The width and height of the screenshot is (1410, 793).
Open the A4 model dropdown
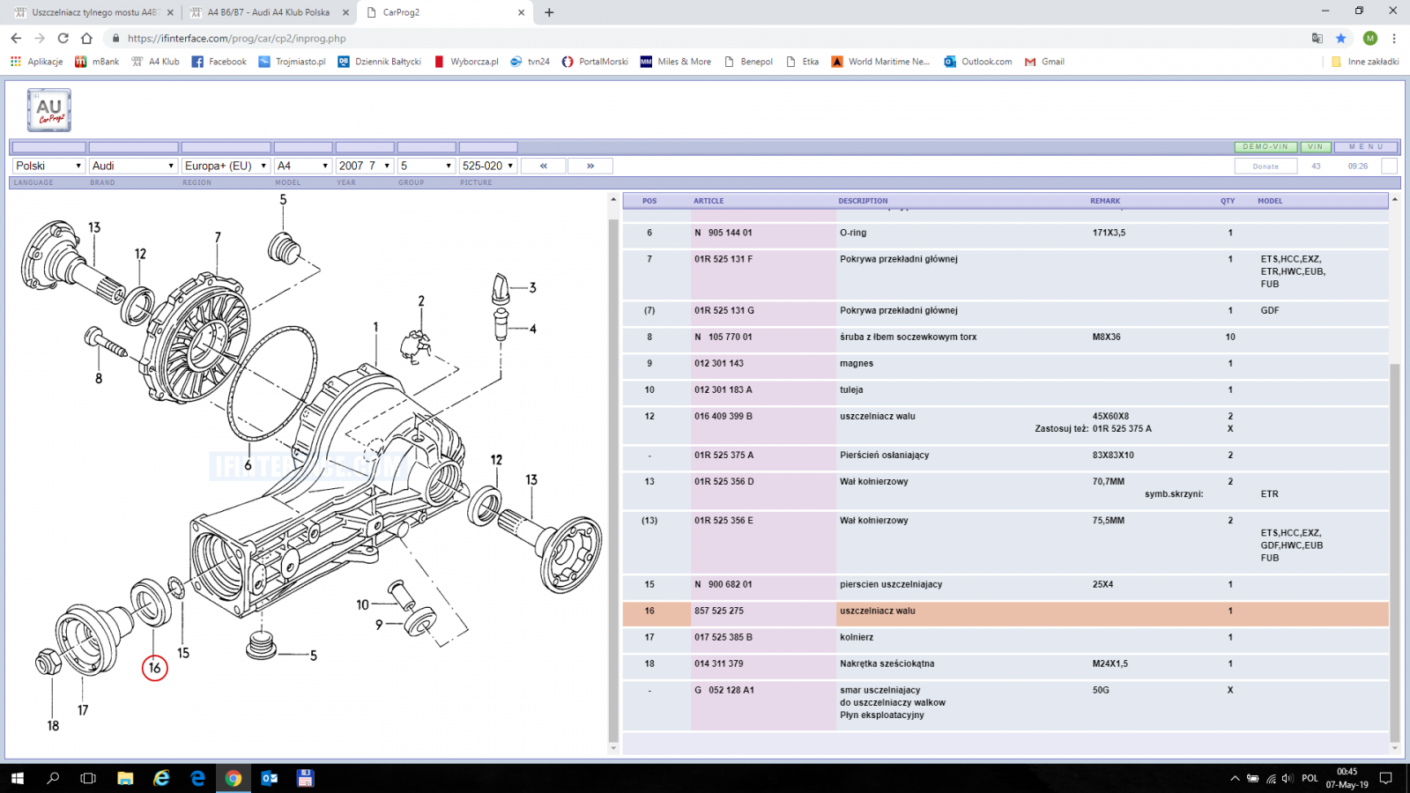[302, 166]
